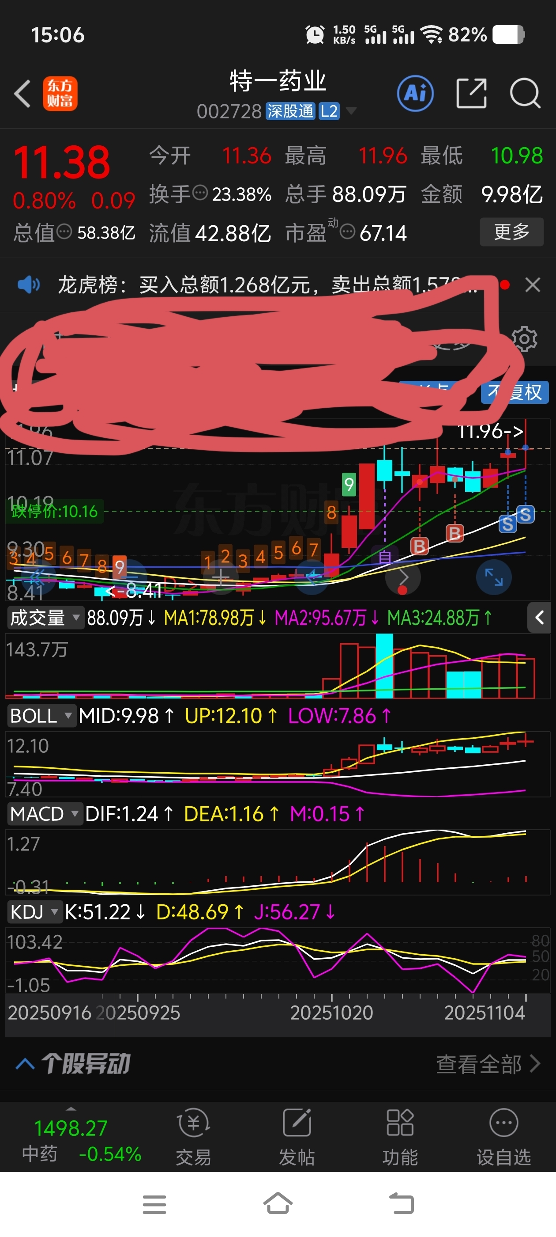This screenshot has width=556, height=1237.
Task: Collapse side panel with left chevron
Action: pyautogui.click(x=539, y=618)
